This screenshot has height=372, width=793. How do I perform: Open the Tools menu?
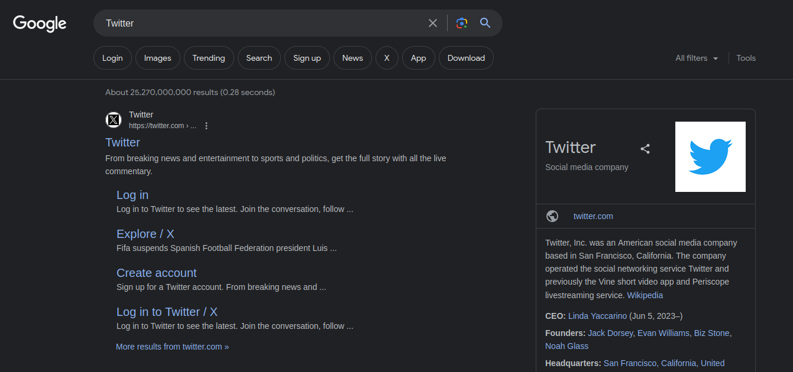(746, 58)
